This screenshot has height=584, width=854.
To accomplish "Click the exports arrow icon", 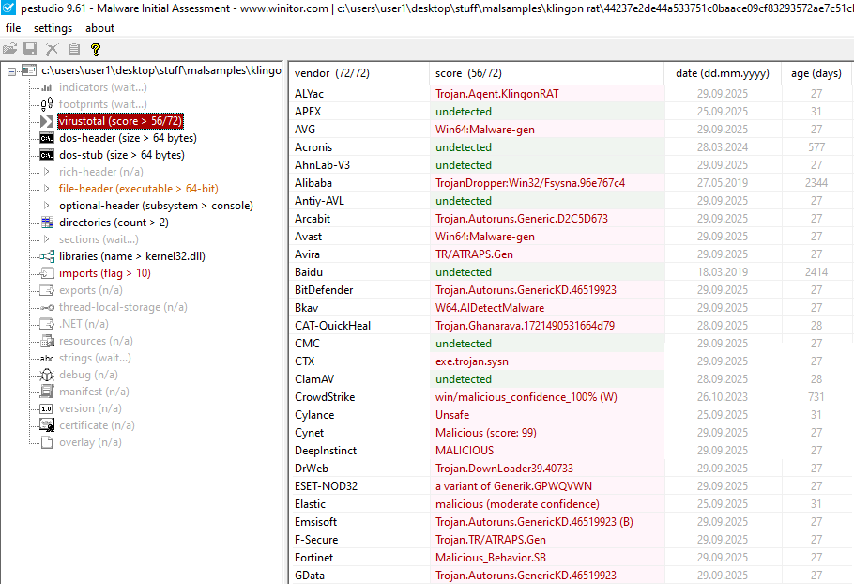I will tap(47, 290).
